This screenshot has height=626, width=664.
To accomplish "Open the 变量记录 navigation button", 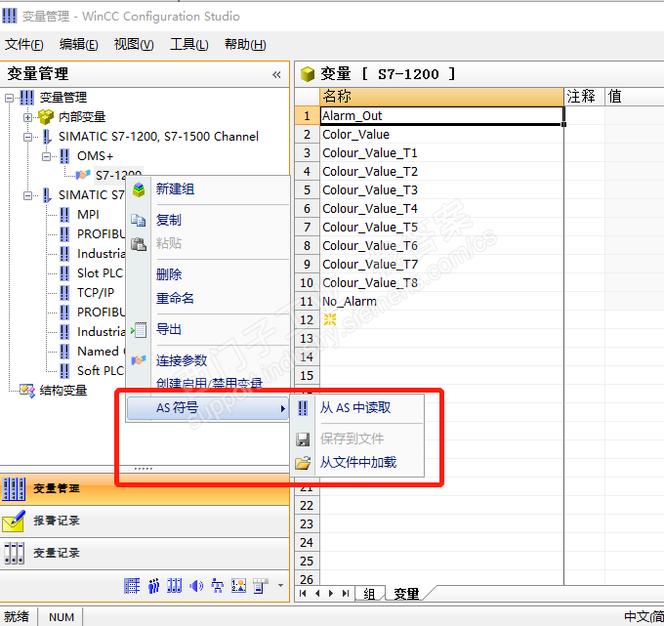I will click(x=145, y=553).
